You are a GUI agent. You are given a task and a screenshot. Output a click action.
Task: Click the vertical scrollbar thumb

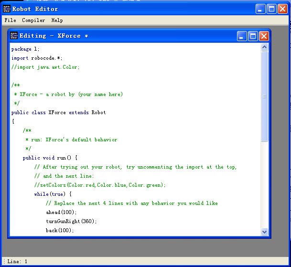pyautogui.click(x=265, y=96)
